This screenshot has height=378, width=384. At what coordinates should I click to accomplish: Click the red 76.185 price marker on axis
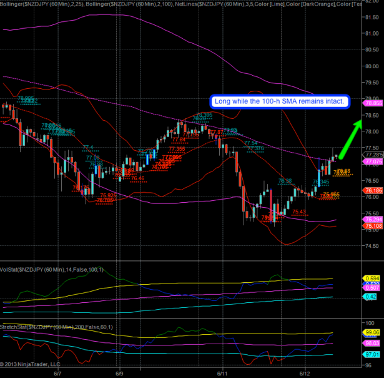click(373, 190)
